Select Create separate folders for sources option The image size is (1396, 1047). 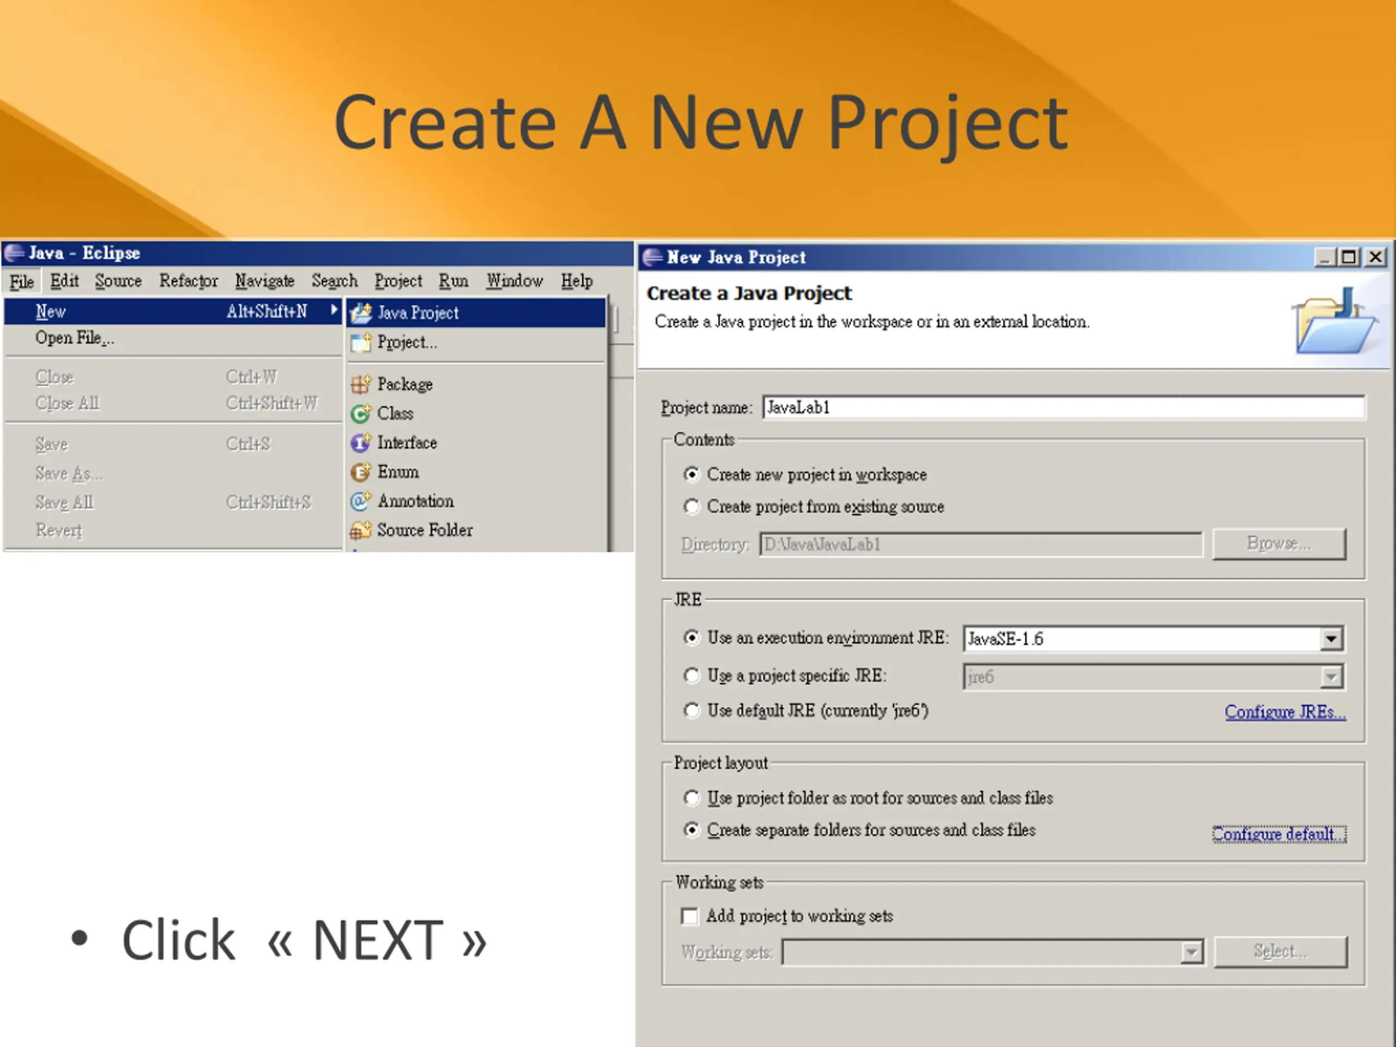tap(691, 830)
